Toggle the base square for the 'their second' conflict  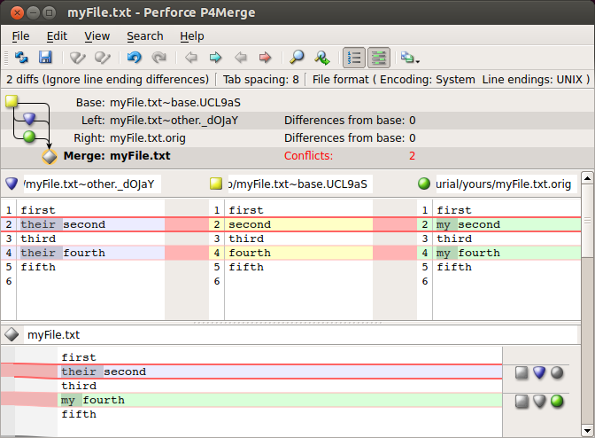(522, 372)
